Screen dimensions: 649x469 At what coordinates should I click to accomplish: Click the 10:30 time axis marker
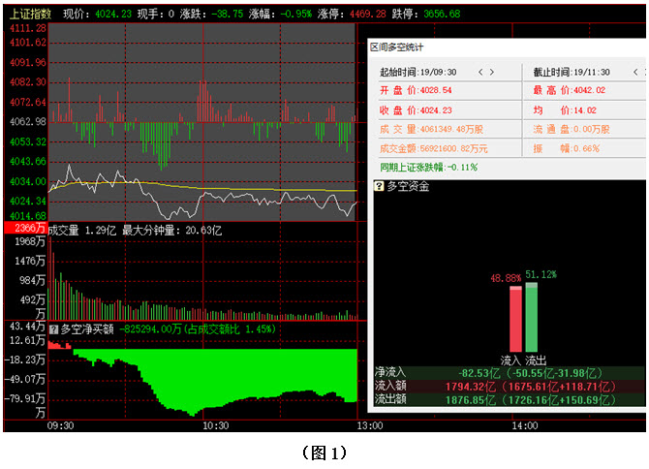tap(214, 425)
